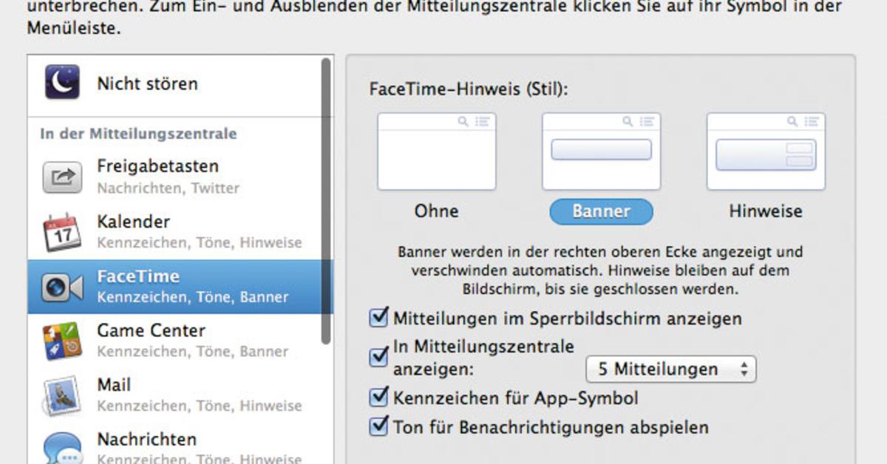This screenshot has height=464, width=887.
Task: Click the Nicht stören moon icon
Action: 62,82
